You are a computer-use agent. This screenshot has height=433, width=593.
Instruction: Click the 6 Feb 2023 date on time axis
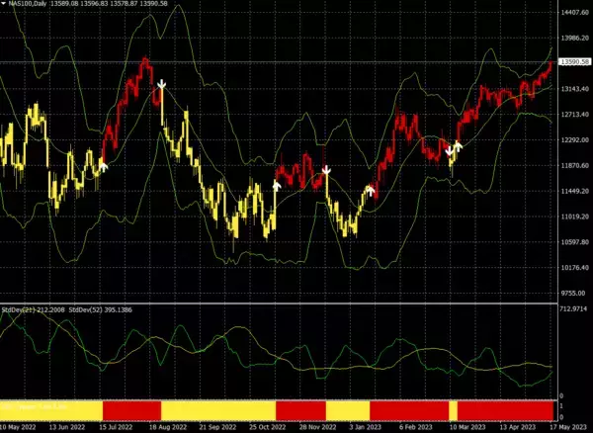(413, 427)
